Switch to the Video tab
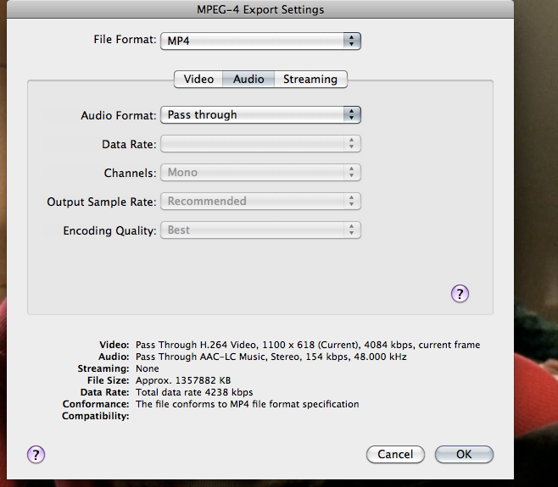Image resolution: width=558 pixels, height=487 pixels. point(198,79)
